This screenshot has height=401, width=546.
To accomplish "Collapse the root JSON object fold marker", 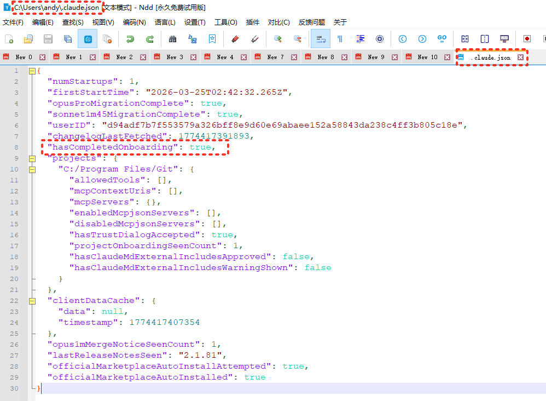I will (32, 71).
